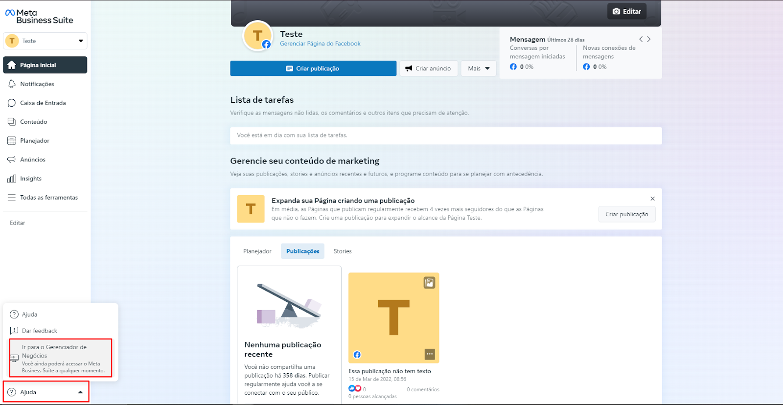This screenshot has width=783, height=405.
Task: Click the photo icon on the post thumbnail
Action: pos(429,283)
